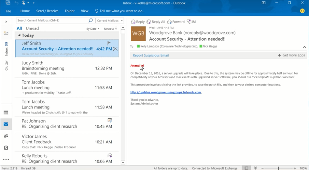
Task: Open the File tab
Action: click(8, 11)
